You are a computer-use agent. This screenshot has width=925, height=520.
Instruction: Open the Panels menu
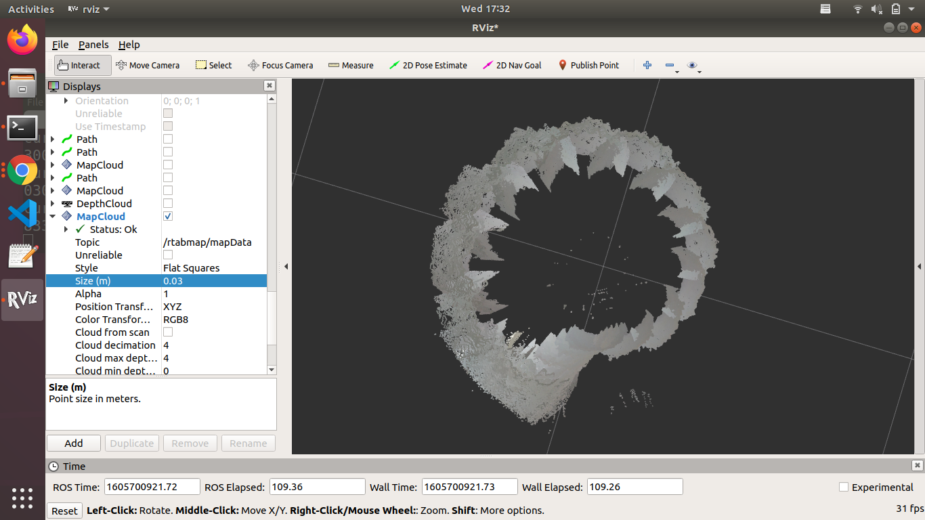click(x=93, y=45)
